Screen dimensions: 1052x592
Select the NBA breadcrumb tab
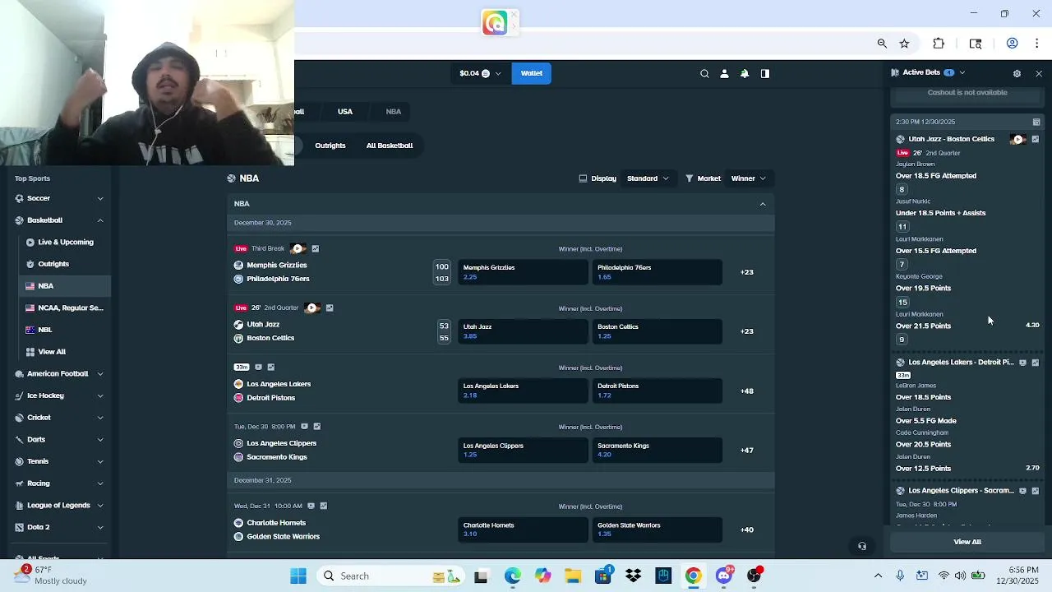point(394,112)
